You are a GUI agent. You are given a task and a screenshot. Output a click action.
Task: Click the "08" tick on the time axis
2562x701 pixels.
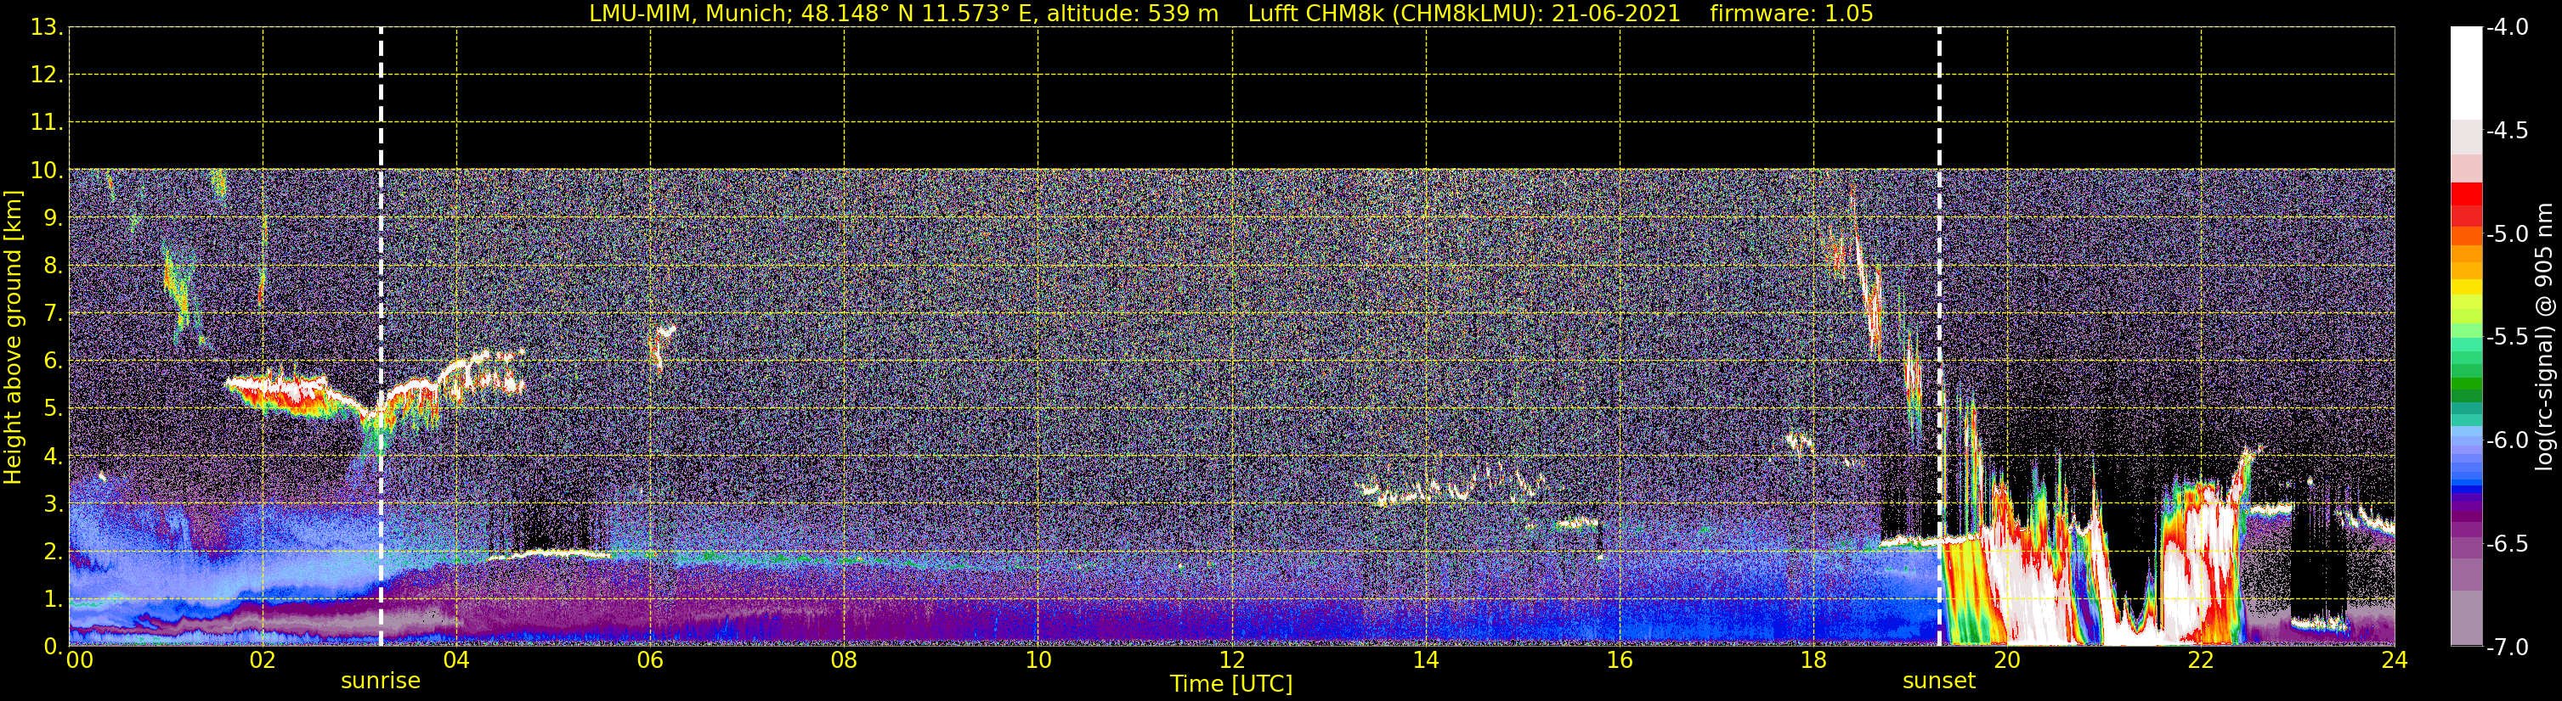point(845,660)
